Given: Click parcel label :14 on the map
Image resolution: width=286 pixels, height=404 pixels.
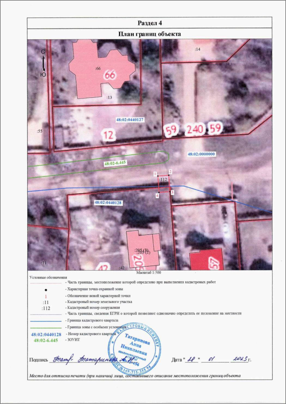Looking at the screenshot, I should click(x=198, y=49).
